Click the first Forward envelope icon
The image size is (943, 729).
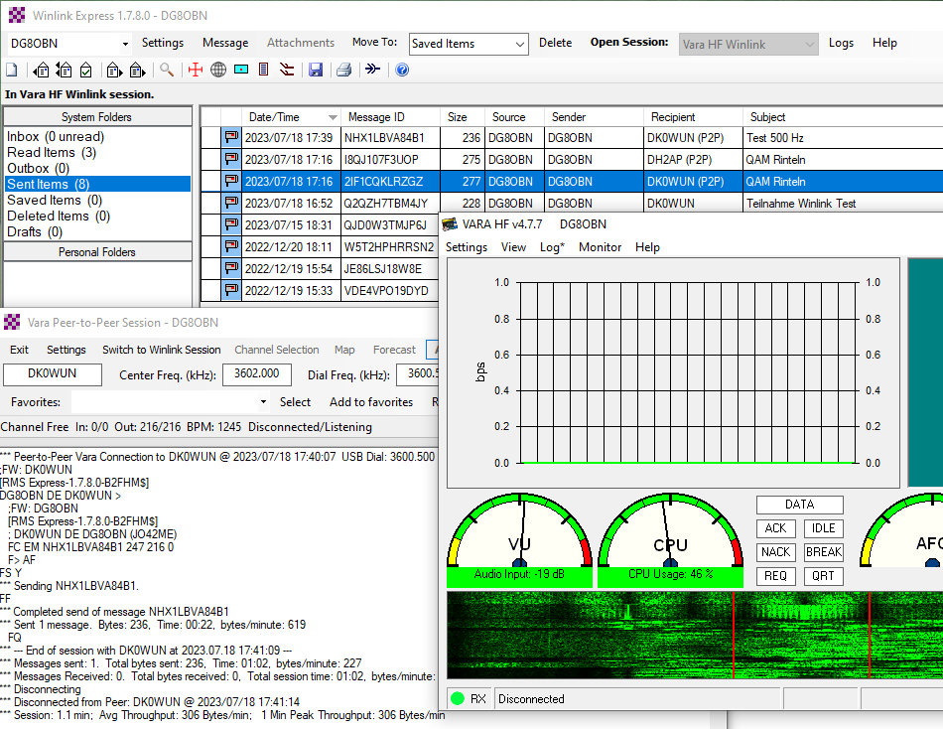(x=114, y=70)
